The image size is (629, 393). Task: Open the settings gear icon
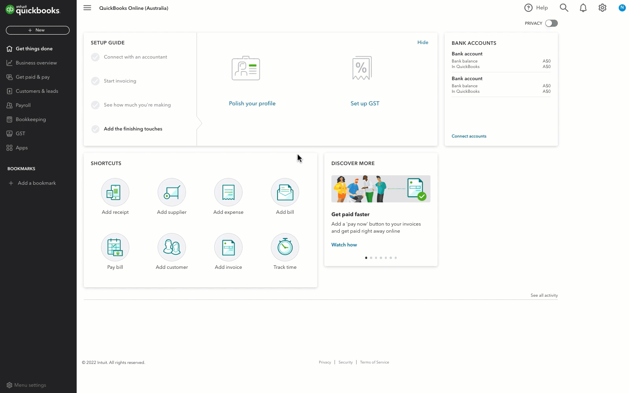[x=603, y=8]
